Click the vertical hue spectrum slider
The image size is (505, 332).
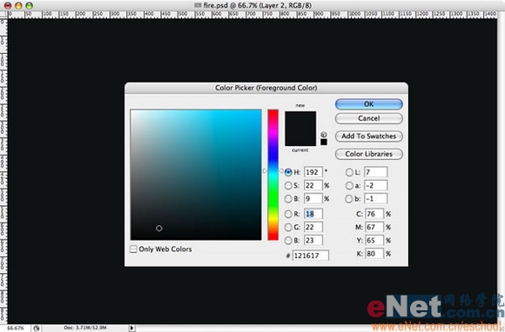point(273,175)
